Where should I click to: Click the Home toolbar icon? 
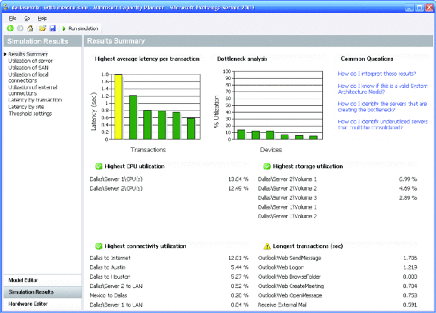[31, 28]
